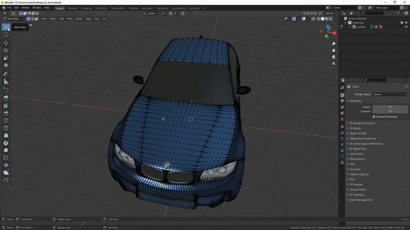The width and height of the screenshot is (410, 230).
Task: Enable Screen Space Reflections checkbox
Action: click(x=351, y=144)
